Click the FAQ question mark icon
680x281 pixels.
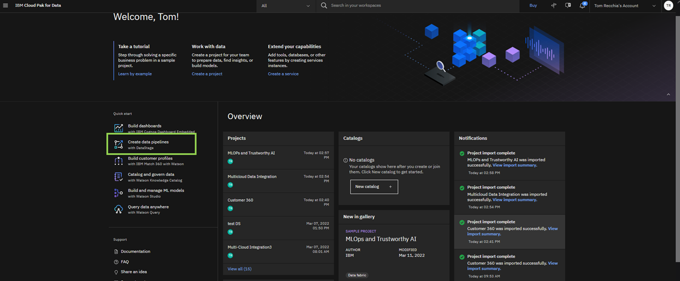coord(116,262)
